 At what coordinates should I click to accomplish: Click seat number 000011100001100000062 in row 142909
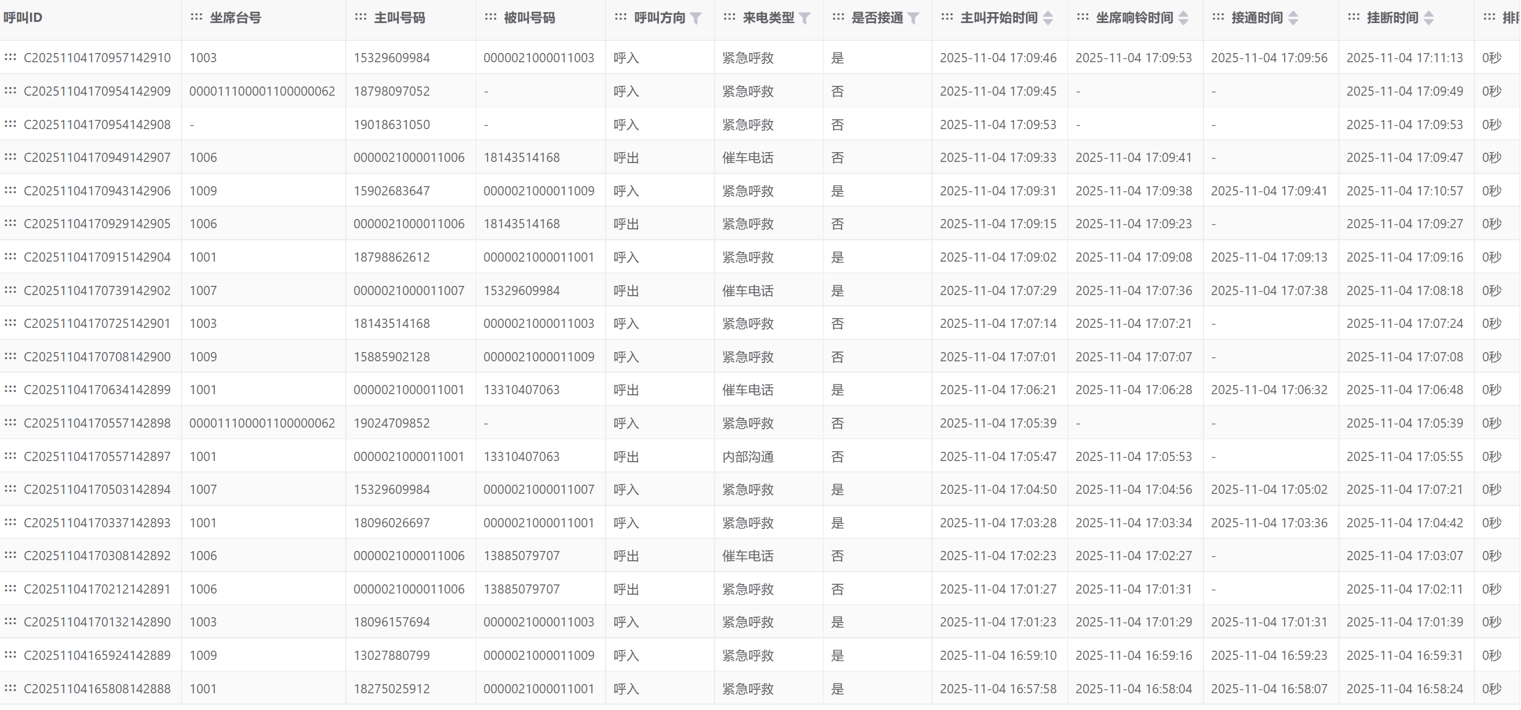(x=262, y=92)
